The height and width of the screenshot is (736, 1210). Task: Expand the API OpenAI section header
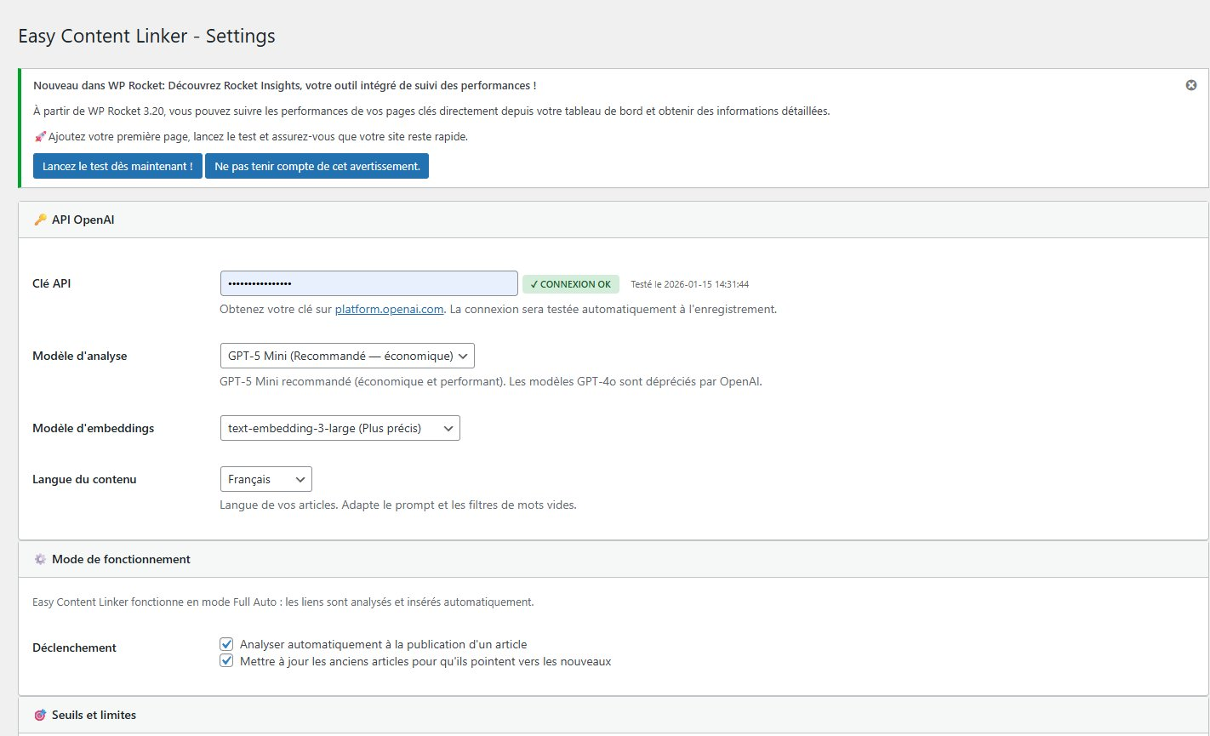pos(83,219)
